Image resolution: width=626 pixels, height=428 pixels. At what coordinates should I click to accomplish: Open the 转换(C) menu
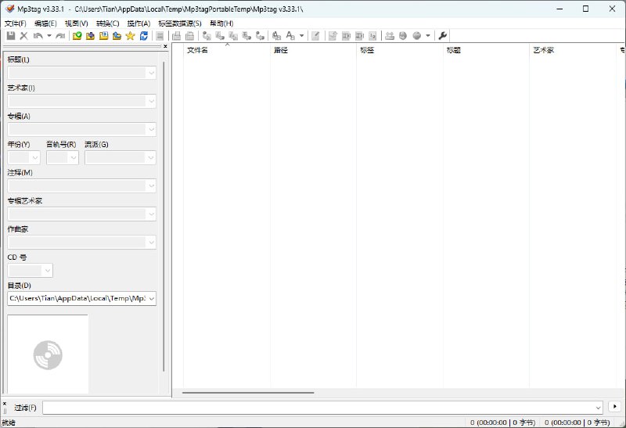click(x=107, y=23)
